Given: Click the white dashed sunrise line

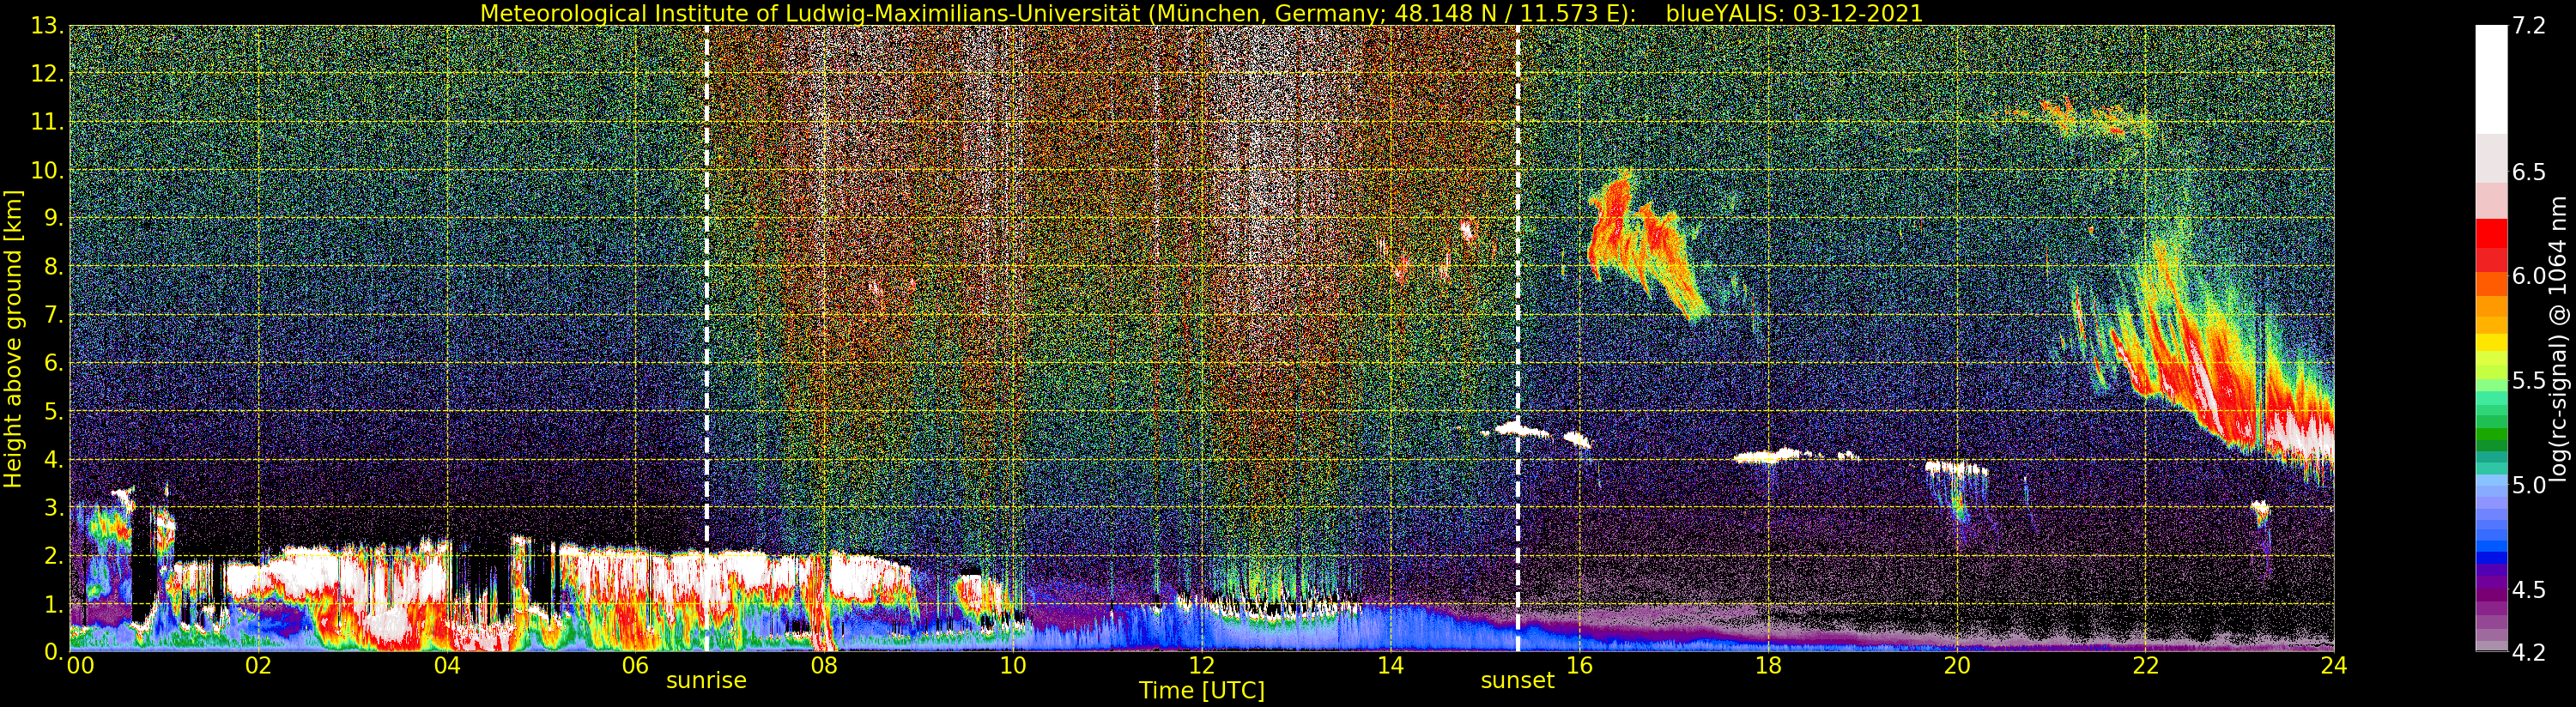Looking at the screenshot, I should [707, 339].
